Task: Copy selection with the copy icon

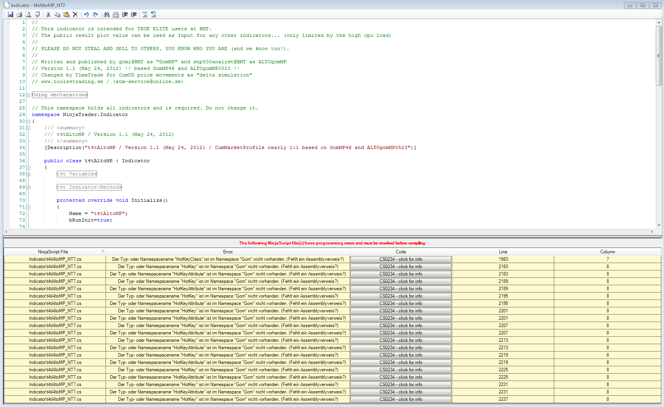Action: pyautogui.click(x=57, y=14)
